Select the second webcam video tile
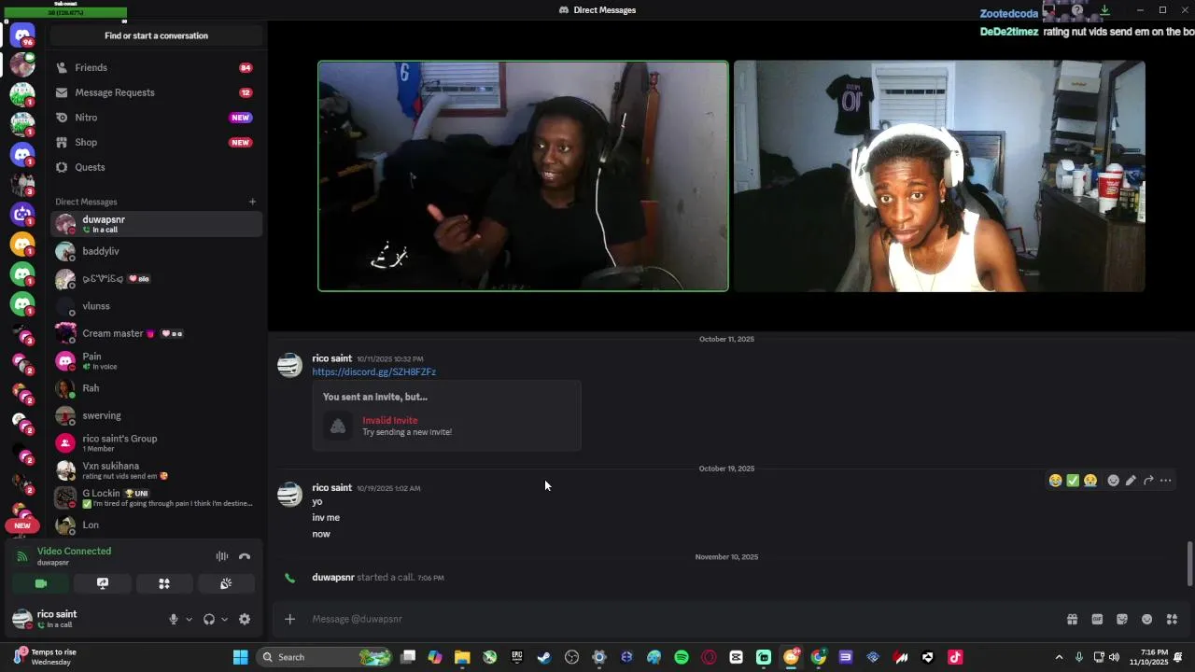The width and height of the screenshot is (1195, 672). (939, 176)
